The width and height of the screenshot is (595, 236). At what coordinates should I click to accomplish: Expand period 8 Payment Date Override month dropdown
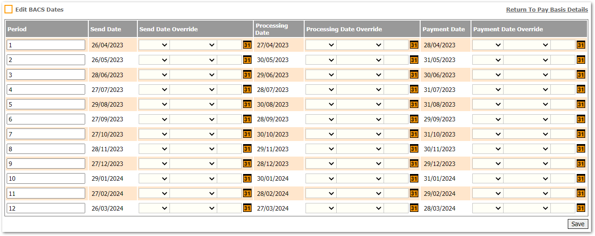tap(527, 149)
